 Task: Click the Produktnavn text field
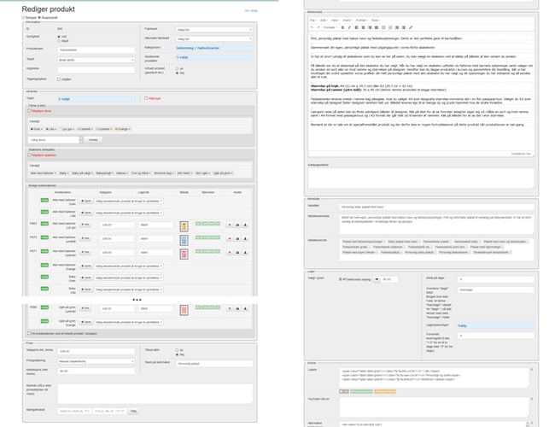(94, 50)
